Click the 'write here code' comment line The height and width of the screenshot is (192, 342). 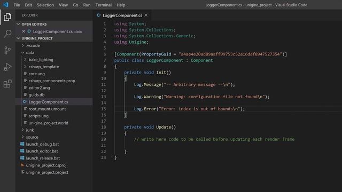point(214,139)
